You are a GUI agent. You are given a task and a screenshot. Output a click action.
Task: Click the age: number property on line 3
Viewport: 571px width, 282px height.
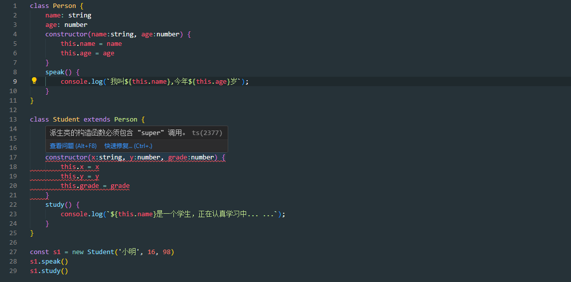66,24
